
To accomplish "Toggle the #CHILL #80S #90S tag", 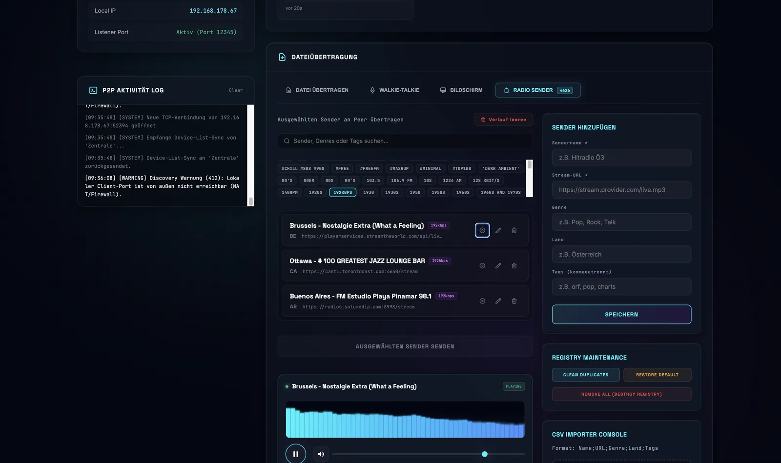I will (303, 168).
